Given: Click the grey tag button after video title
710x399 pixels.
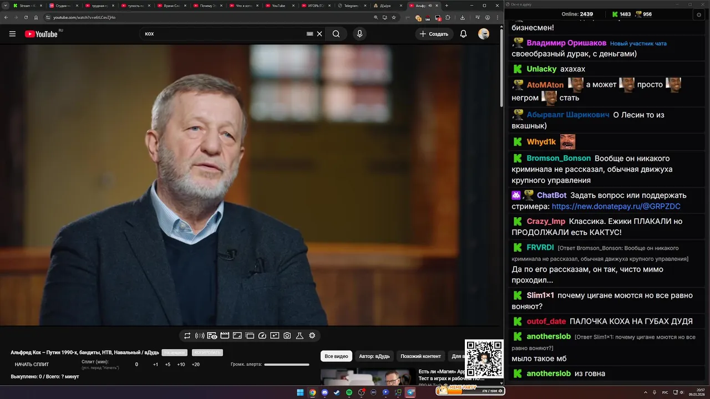Looking at the screenshot, I should [x=175, y=352].
